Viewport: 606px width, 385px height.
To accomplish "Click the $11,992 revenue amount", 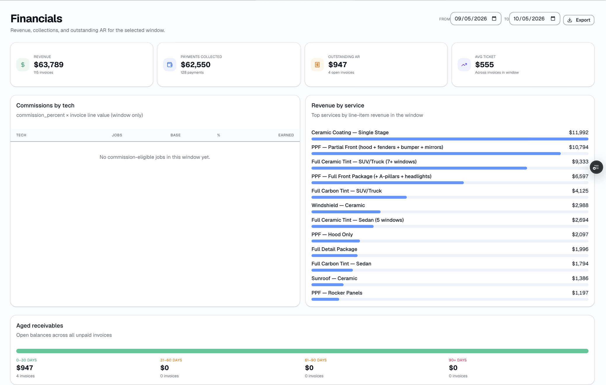I will pyautogui.click(x=579, y=133).
